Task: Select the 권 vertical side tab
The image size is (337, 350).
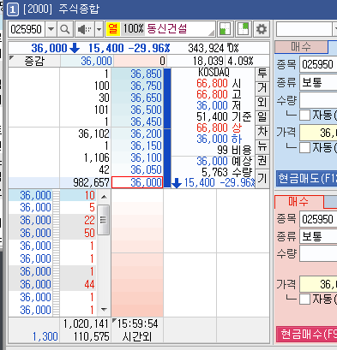Action: point(262,162)
